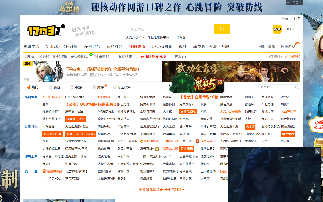Click the 三角洲行动 game link

(170, 141)
